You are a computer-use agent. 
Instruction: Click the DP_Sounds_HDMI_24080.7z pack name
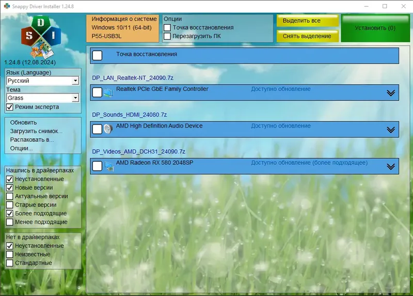(x=130, y=115)
